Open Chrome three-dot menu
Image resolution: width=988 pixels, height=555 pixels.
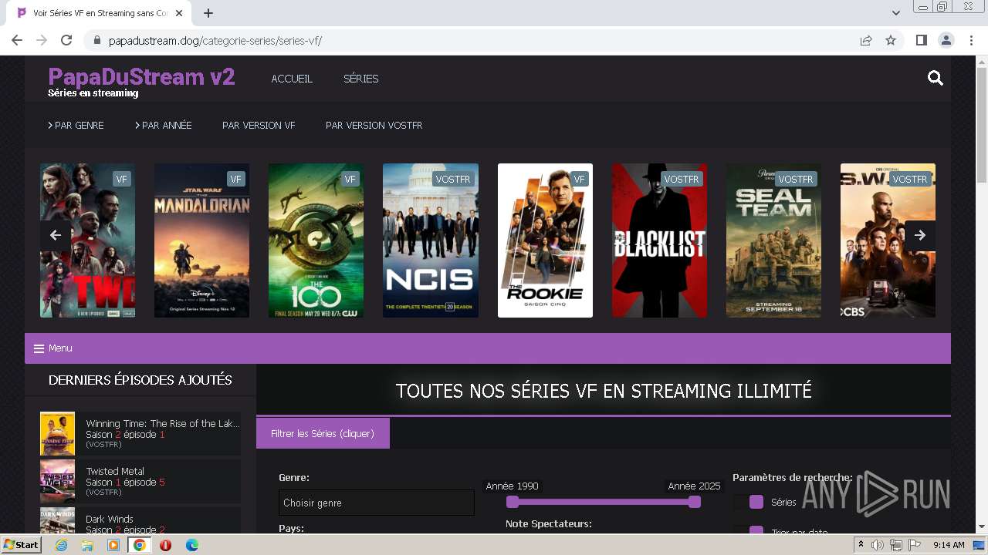pos(970,40)
